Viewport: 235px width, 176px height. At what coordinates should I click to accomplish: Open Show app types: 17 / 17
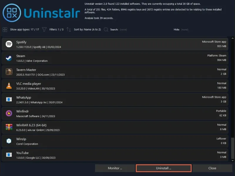[x=25, y=30]
